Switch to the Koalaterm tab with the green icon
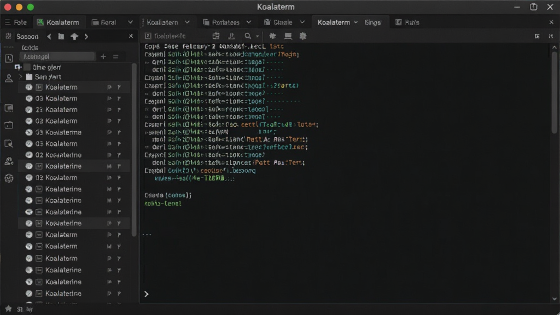The width and height of the screenshot is (560, 315). pyautogui.click(x=59, y=22)
